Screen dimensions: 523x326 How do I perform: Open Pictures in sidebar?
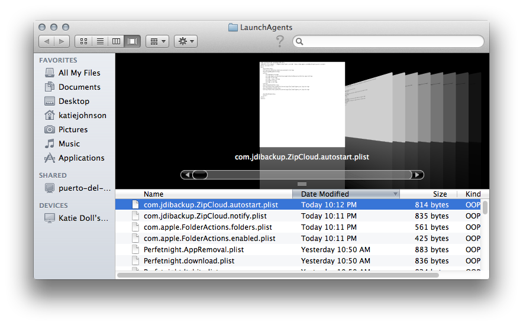tap(73, 129)
